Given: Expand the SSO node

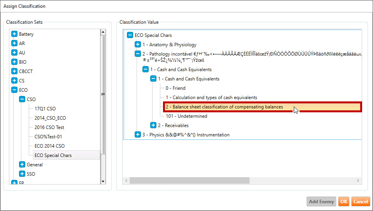Looking at the screenshot, I should point(22,174).
